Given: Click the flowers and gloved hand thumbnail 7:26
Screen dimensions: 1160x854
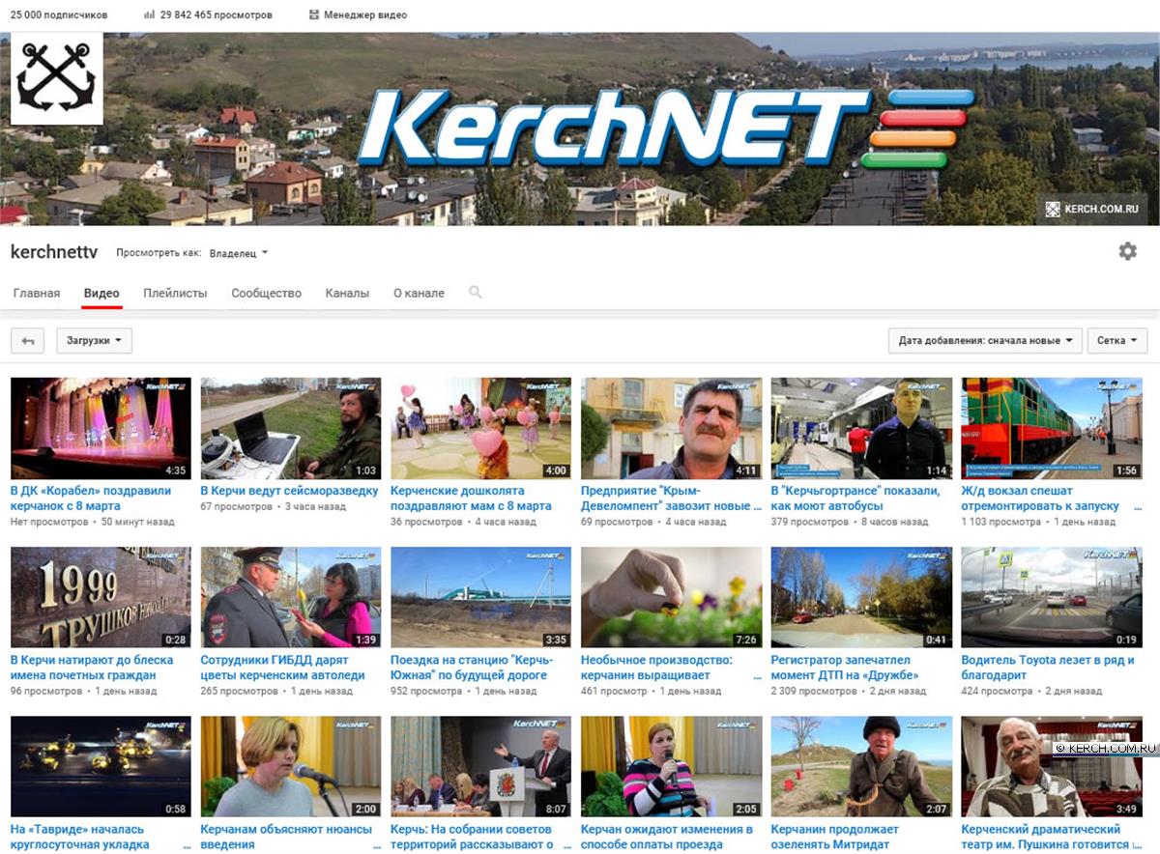Looking at the screenshot, I should point(671,598).
